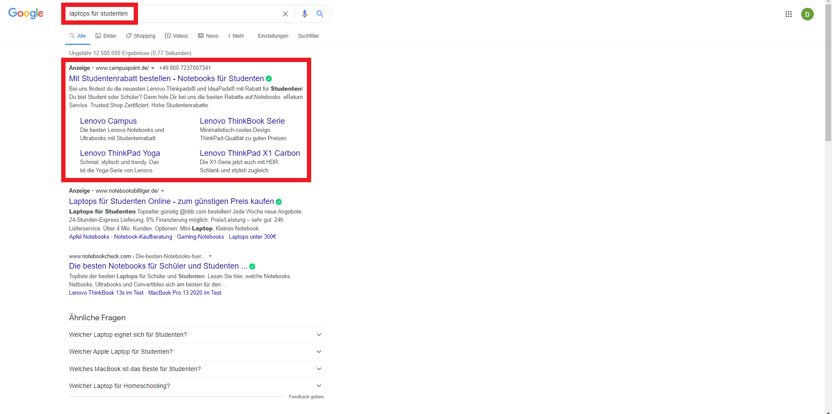Start voice search via microphone icon
This screenshot has width=832, height=414.
[x=305, y=14]
